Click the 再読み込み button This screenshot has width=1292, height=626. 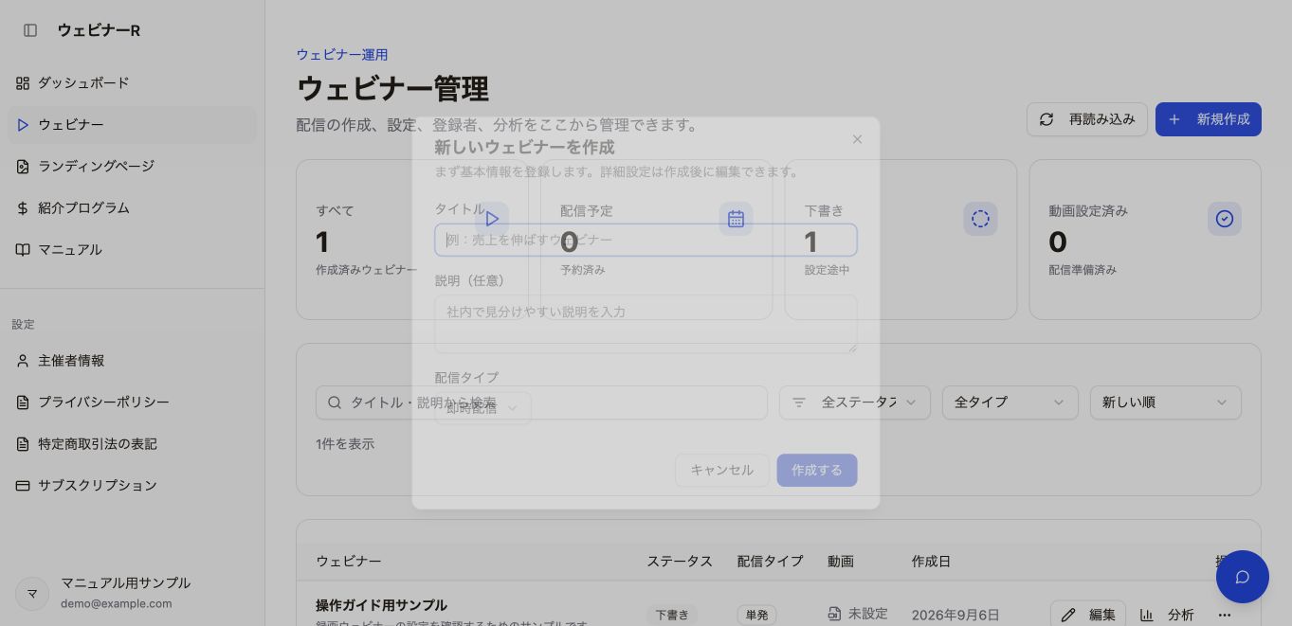1087,119
